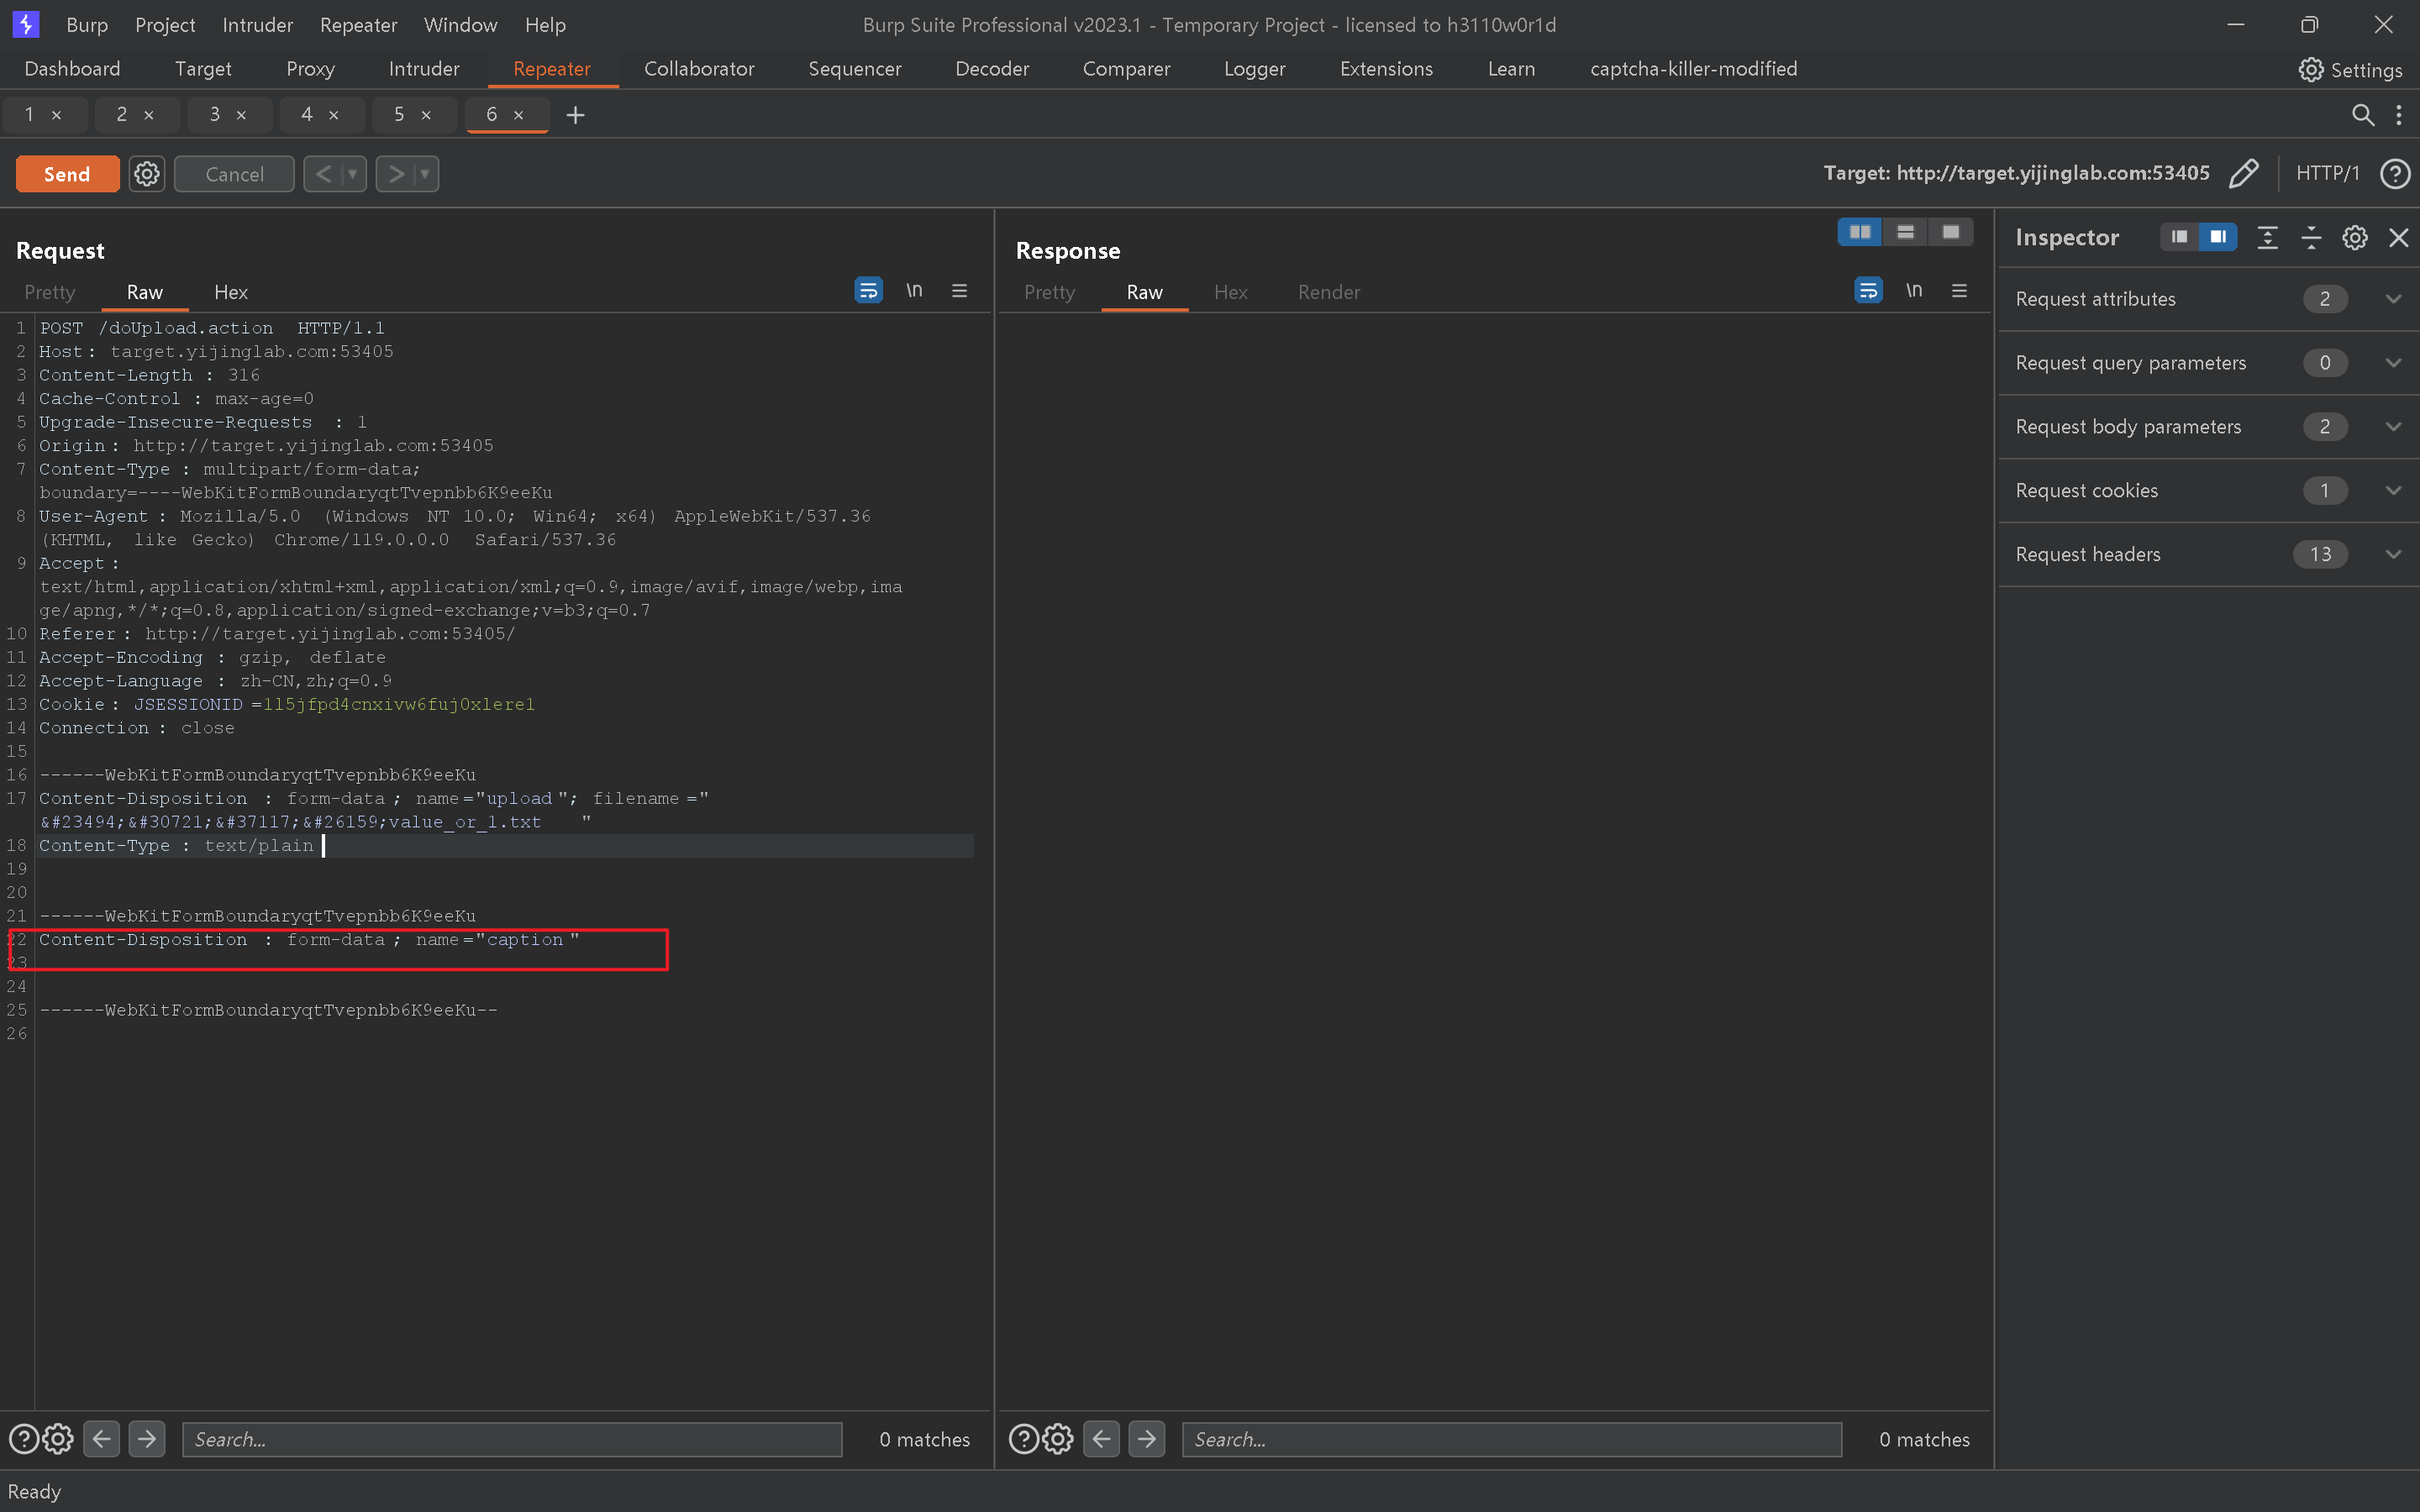Add a new Repeater tab

575,115
